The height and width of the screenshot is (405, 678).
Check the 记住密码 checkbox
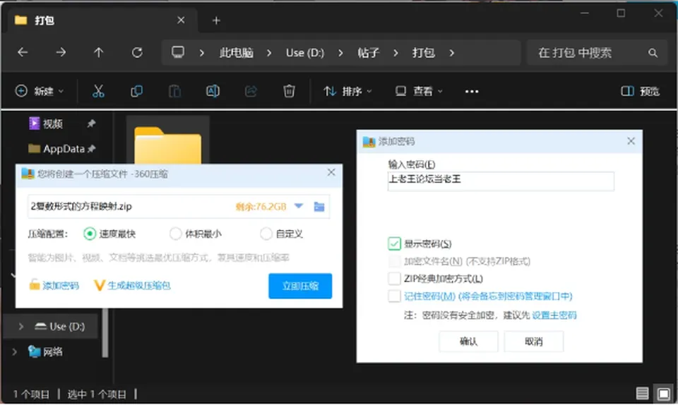click(394, 296)
